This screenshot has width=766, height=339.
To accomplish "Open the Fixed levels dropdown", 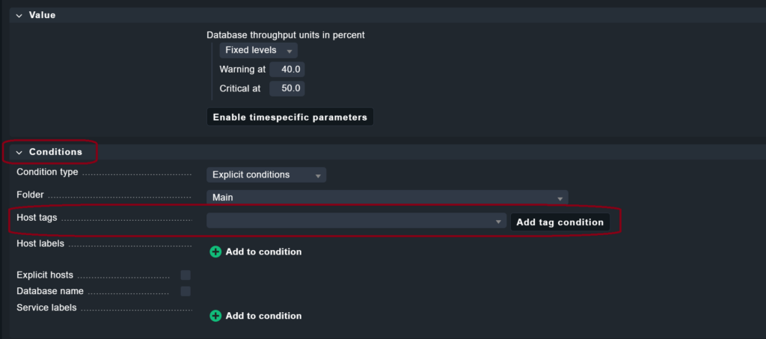I will click(x=258, y=50).
